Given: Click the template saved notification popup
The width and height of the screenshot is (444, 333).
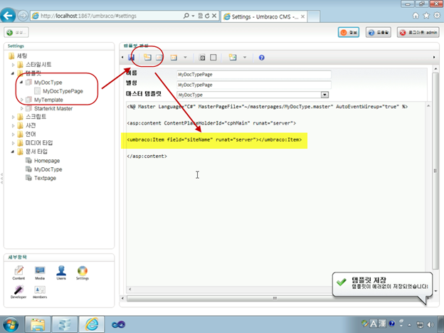Looking at the screenshot, I should (382, 285).
